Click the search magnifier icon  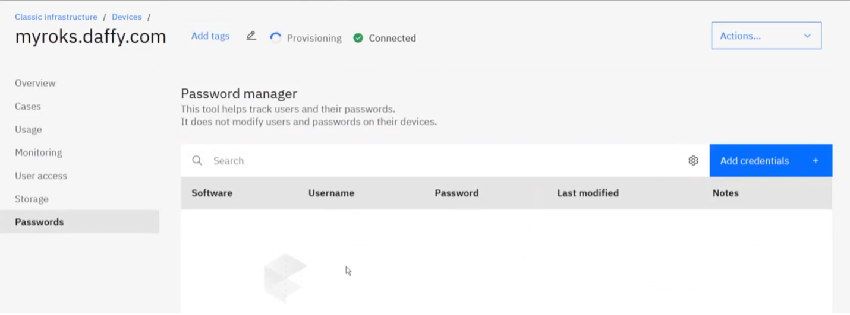coord(197,161)
